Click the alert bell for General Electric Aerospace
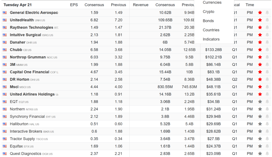272x157 pixels. [267, 12]
